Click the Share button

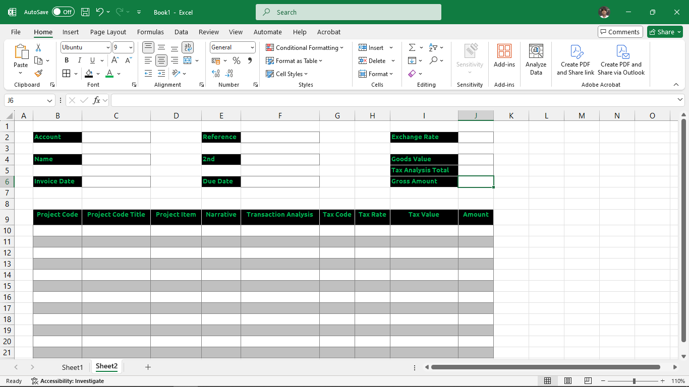pos(665,32)
